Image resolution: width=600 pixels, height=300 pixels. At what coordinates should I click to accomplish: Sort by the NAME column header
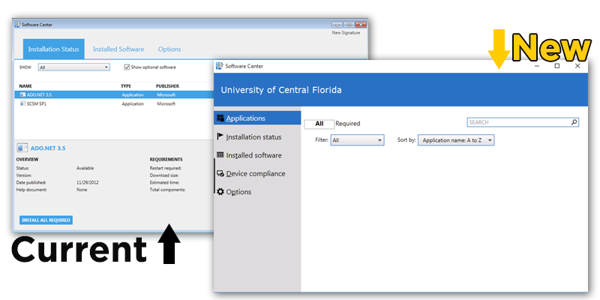click(x=25, y=86)
